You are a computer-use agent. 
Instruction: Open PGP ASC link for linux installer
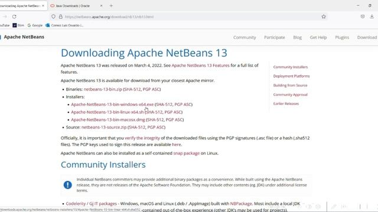click(173, 112)
